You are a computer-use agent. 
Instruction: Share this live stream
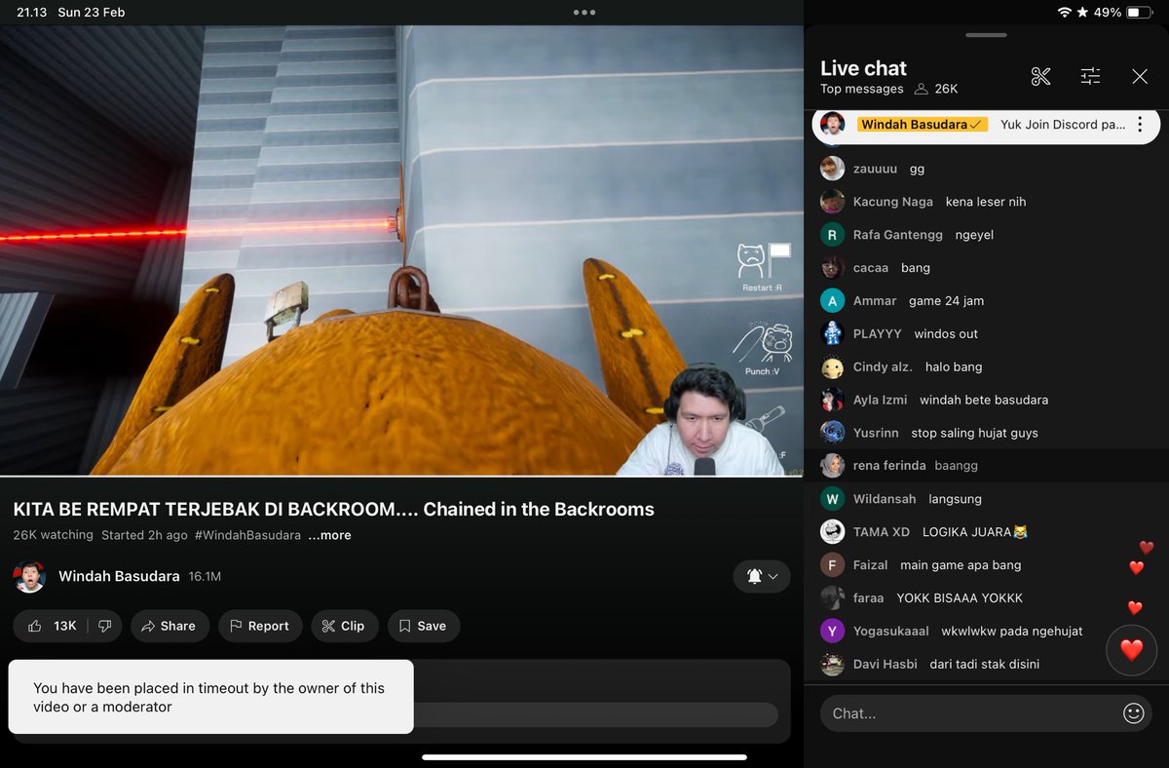tap(168, 626)
